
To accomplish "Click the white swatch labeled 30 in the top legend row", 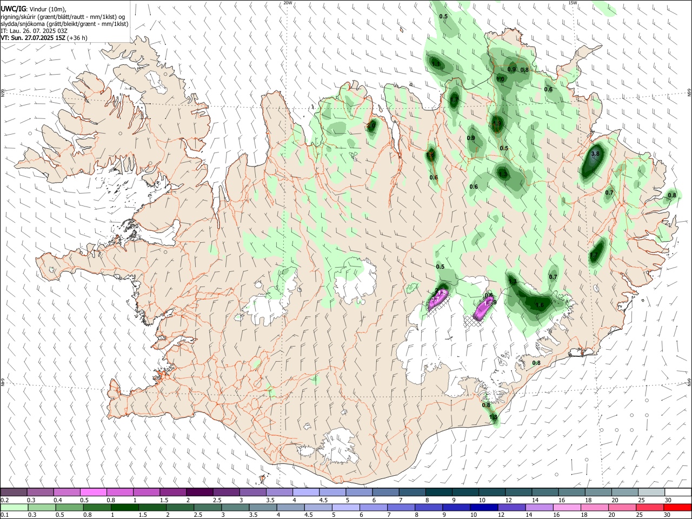I will pos(678,493).
